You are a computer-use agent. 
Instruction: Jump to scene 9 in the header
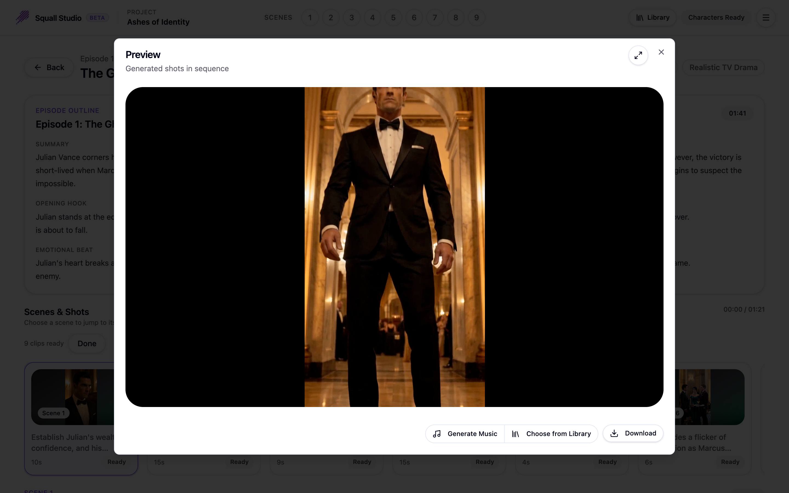pos(477,18)
